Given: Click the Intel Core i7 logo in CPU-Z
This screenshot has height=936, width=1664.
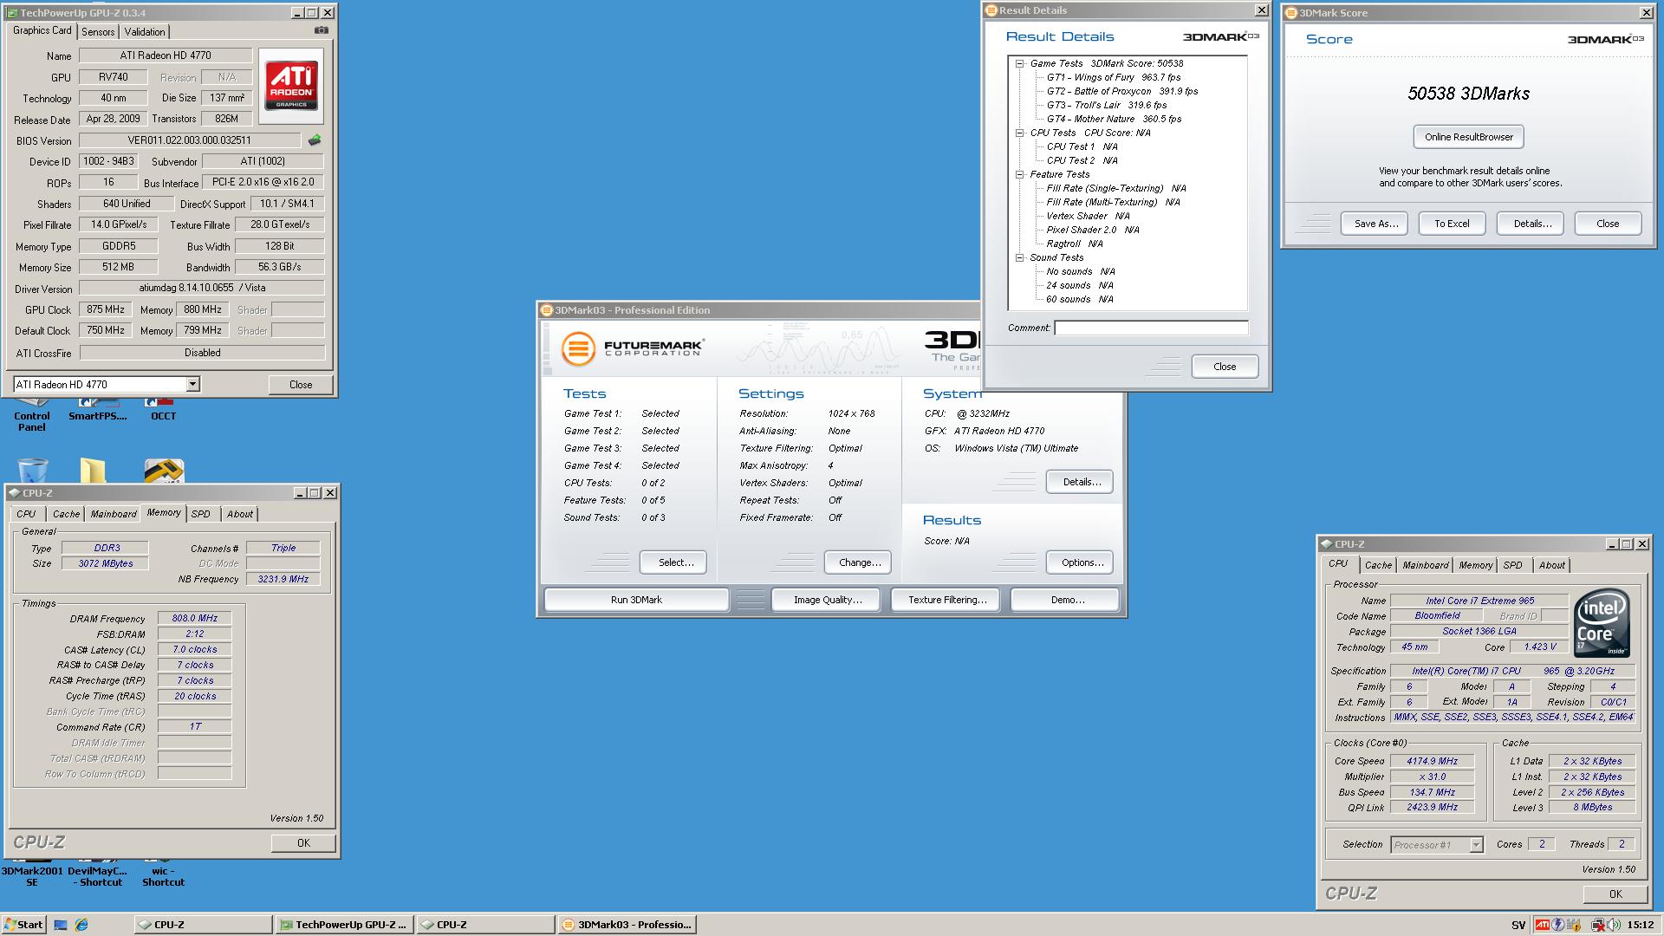Looking at the screenshot, I should (1602, 622).
